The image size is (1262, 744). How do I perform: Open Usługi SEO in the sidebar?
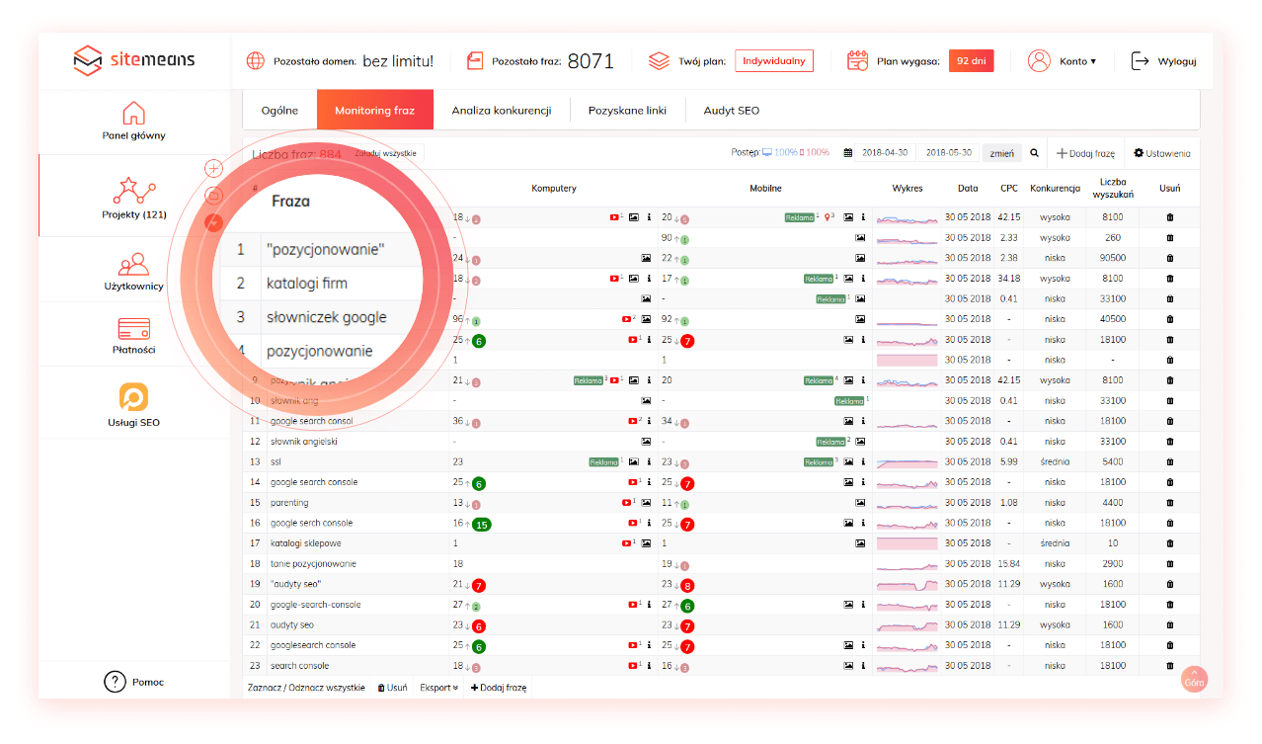point(133,397)
